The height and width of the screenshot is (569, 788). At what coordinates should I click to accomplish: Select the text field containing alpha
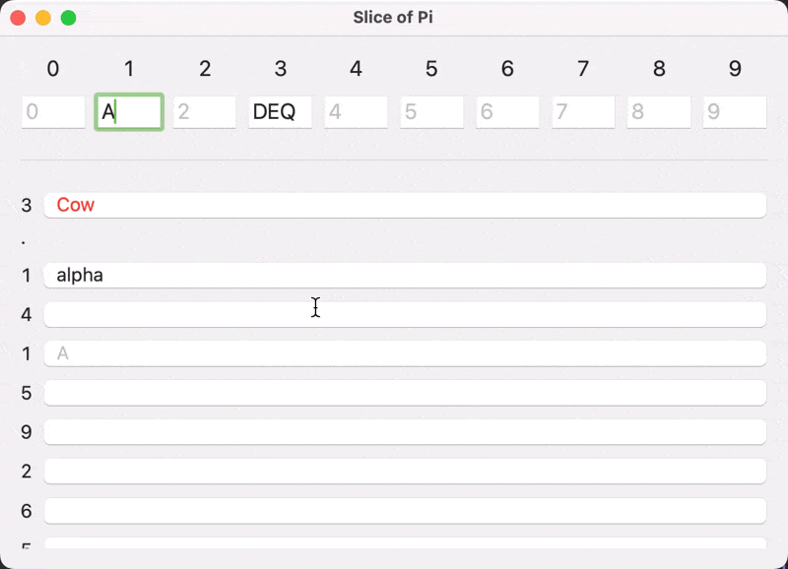coord(405,276)
